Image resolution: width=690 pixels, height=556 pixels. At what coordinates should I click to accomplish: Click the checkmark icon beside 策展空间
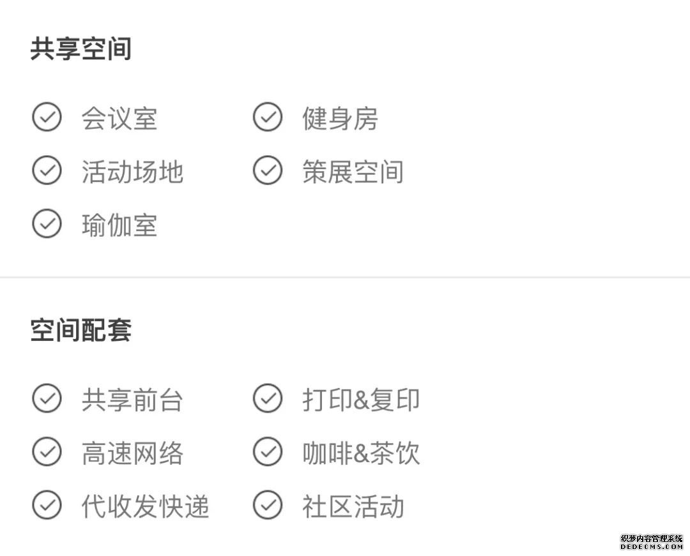[268, 171]
